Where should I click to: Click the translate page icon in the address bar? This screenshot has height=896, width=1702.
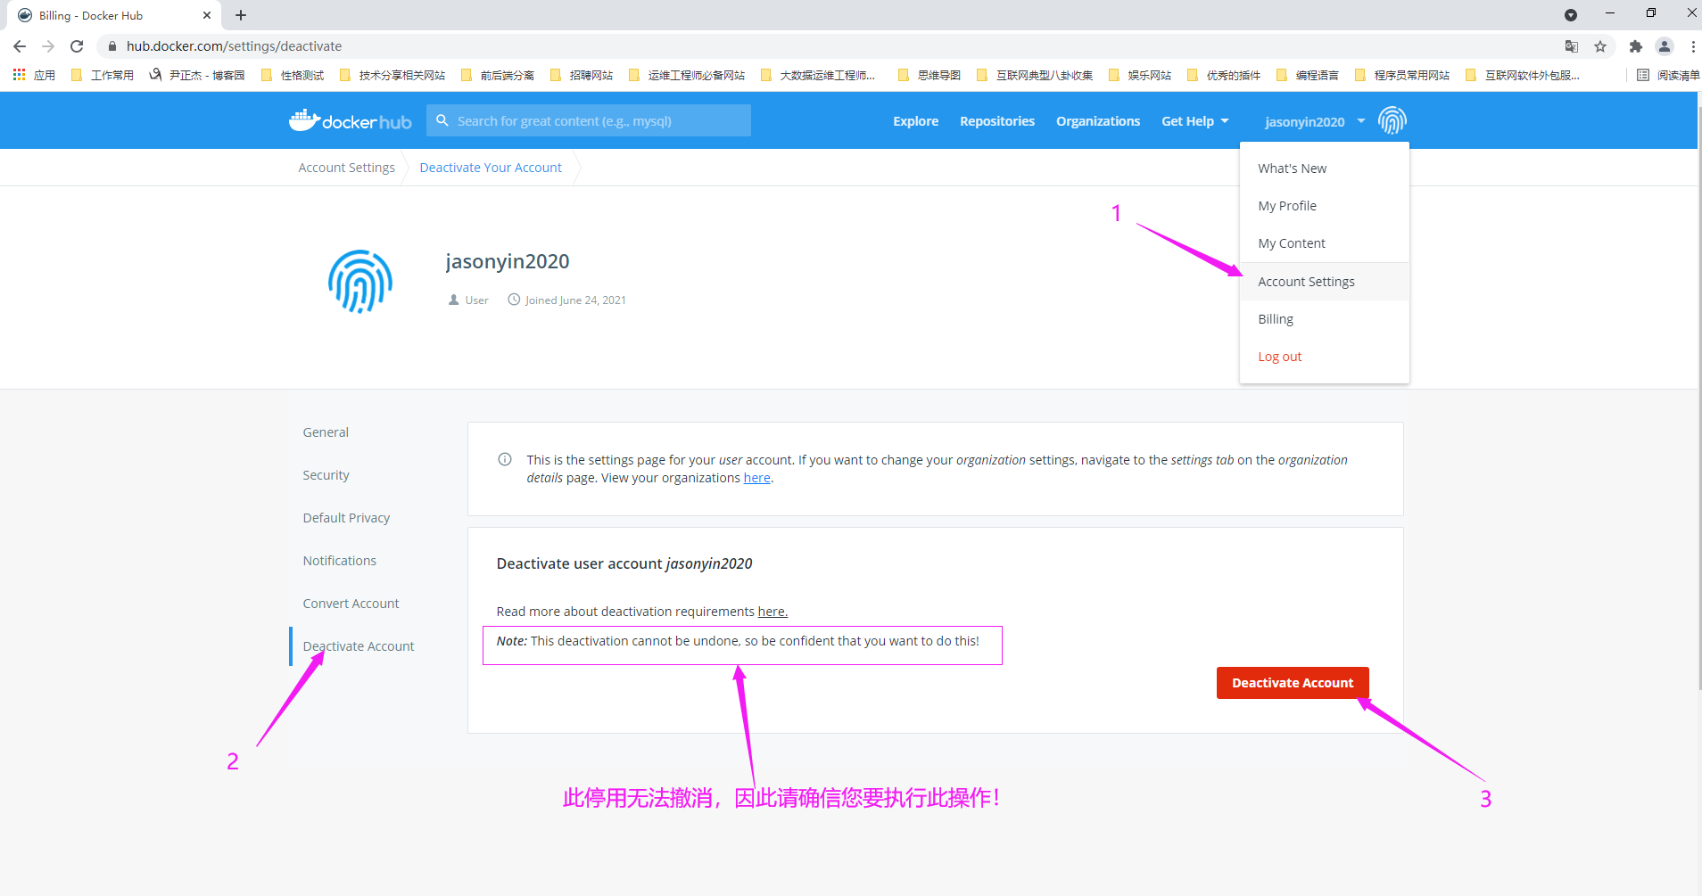click(1572, 46)
